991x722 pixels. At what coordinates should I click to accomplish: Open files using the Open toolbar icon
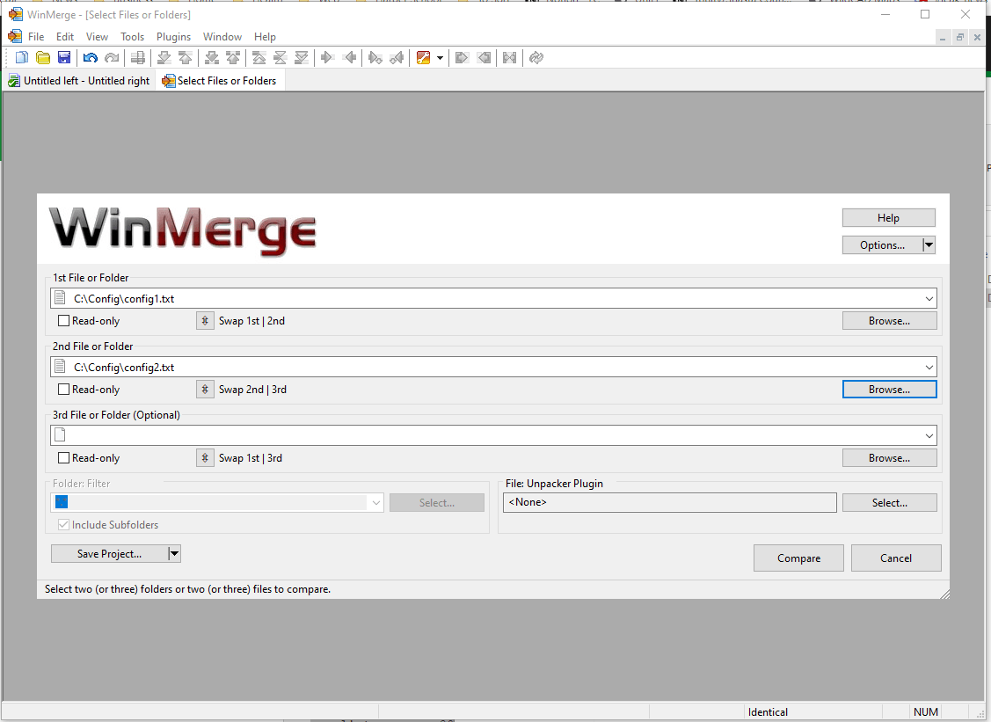point(43,57)
